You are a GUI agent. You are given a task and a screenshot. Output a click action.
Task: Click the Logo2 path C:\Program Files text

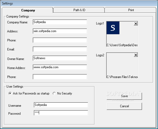coord(122,77)
